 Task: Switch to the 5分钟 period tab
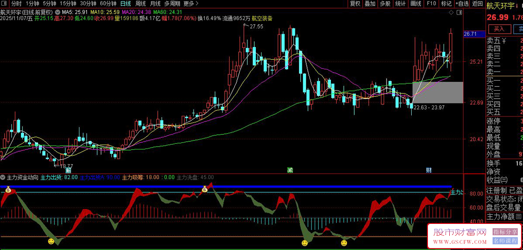tap(49, 4)
